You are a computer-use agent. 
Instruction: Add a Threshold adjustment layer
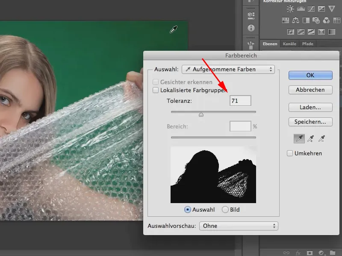(x=311, y=32)
